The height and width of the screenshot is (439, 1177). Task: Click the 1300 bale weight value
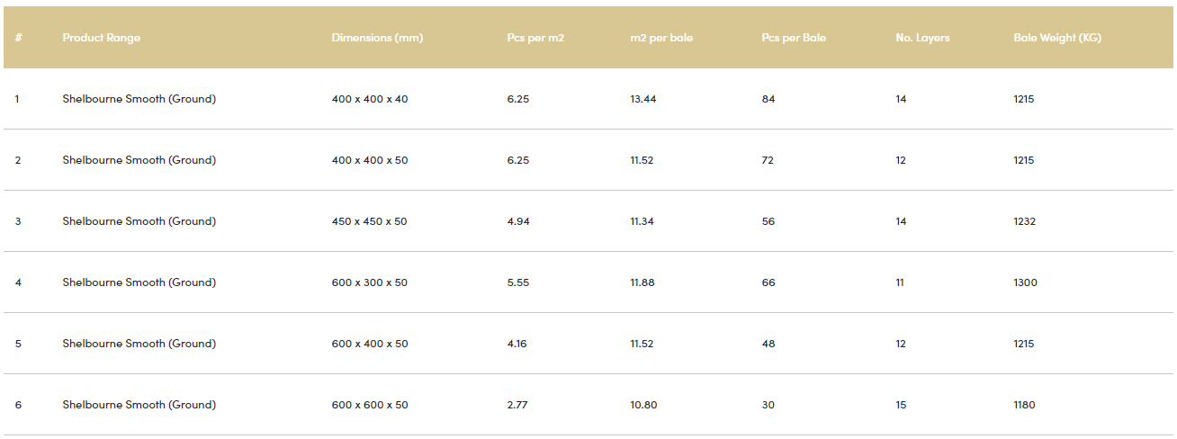[1025, 282]
